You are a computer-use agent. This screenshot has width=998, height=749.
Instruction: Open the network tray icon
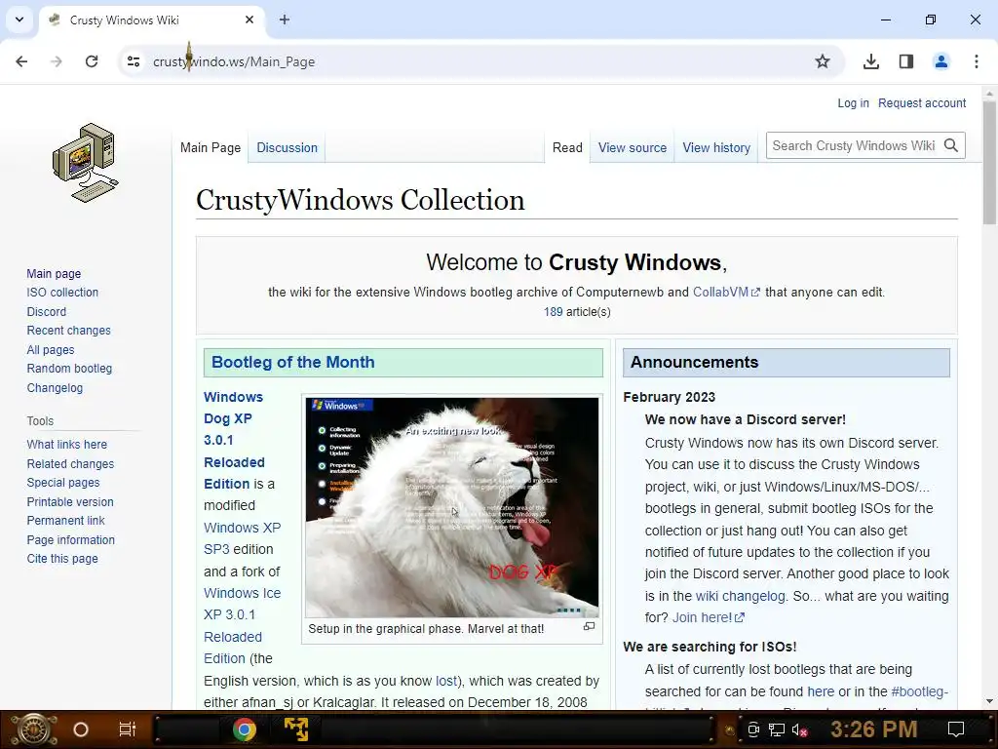(x=777, y=729)
